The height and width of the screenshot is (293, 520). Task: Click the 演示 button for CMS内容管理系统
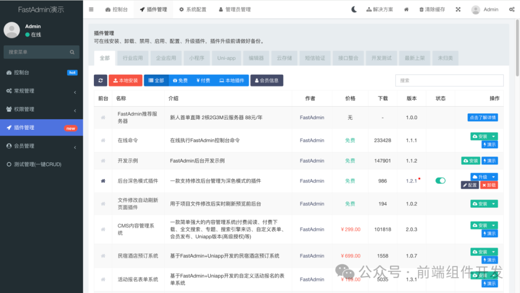coord(490,233)
